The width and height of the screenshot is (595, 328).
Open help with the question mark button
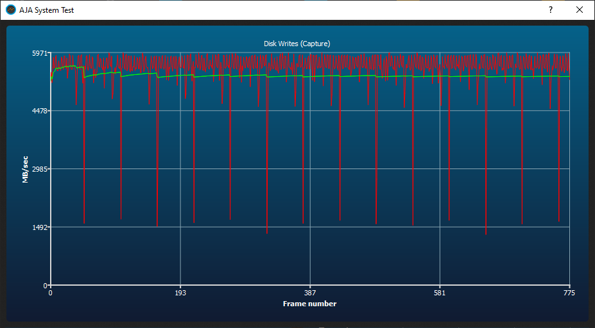550,10
